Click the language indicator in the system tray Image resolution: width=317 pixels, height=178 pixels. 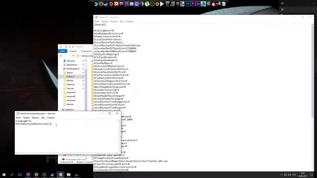294,175
